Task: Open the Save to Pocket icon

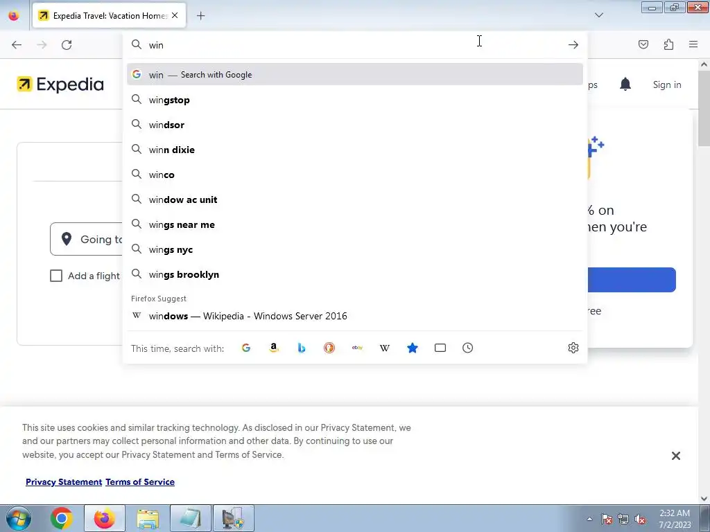Action: pos(643,44)
